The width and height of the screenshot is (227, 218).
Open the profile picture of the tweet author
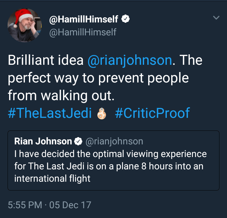pos(24,26)
